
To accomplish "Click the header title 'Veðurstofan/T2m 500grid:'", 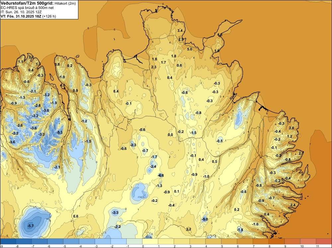I will coord(27,3).
